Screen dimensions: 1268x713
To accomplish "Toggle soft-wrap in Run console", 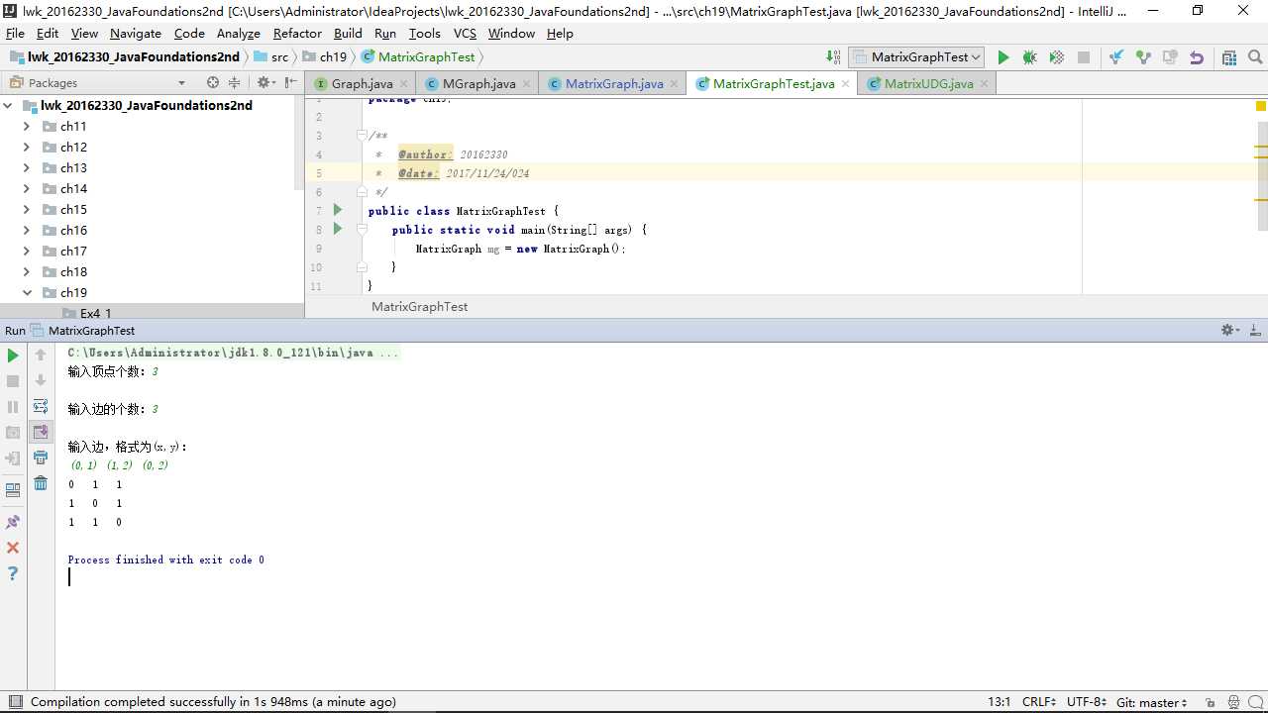I will (41, 406).
